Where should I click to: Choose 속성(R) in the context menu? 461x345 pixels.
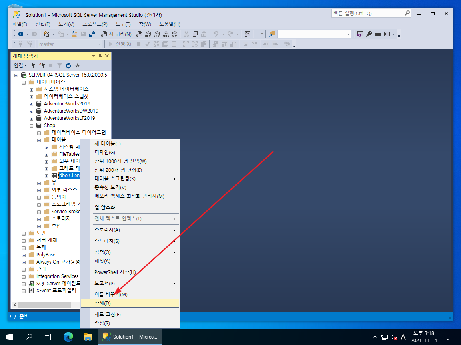point(130,323)
